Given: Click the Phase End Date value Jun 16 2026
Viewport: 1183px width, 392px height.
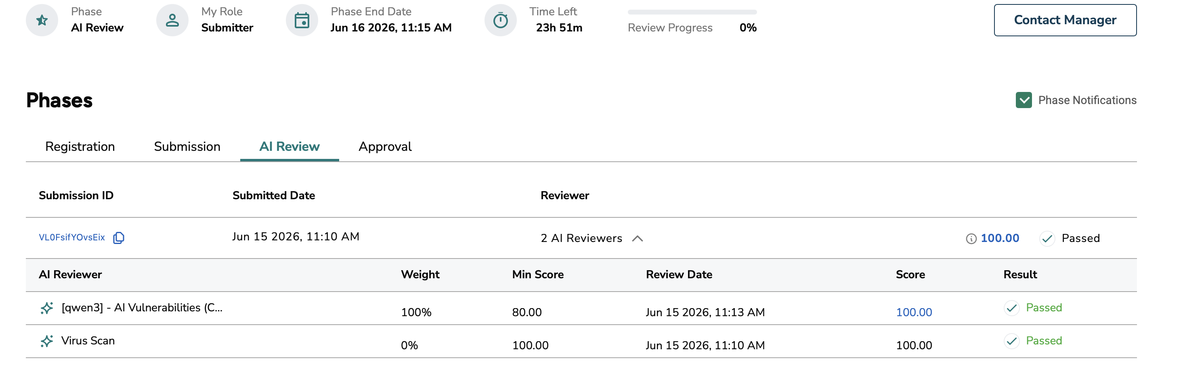Looking at the screenshot, I should 391,28.
